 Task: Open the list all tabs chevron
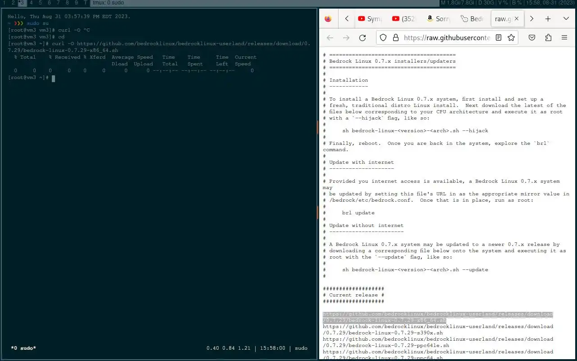(566, 19)
